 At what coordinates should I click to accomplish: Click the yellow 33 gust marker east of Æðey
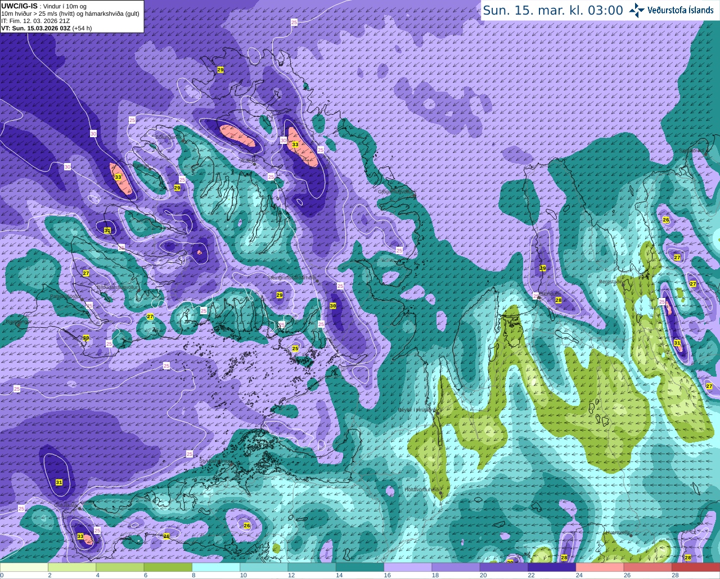(295, 144)
